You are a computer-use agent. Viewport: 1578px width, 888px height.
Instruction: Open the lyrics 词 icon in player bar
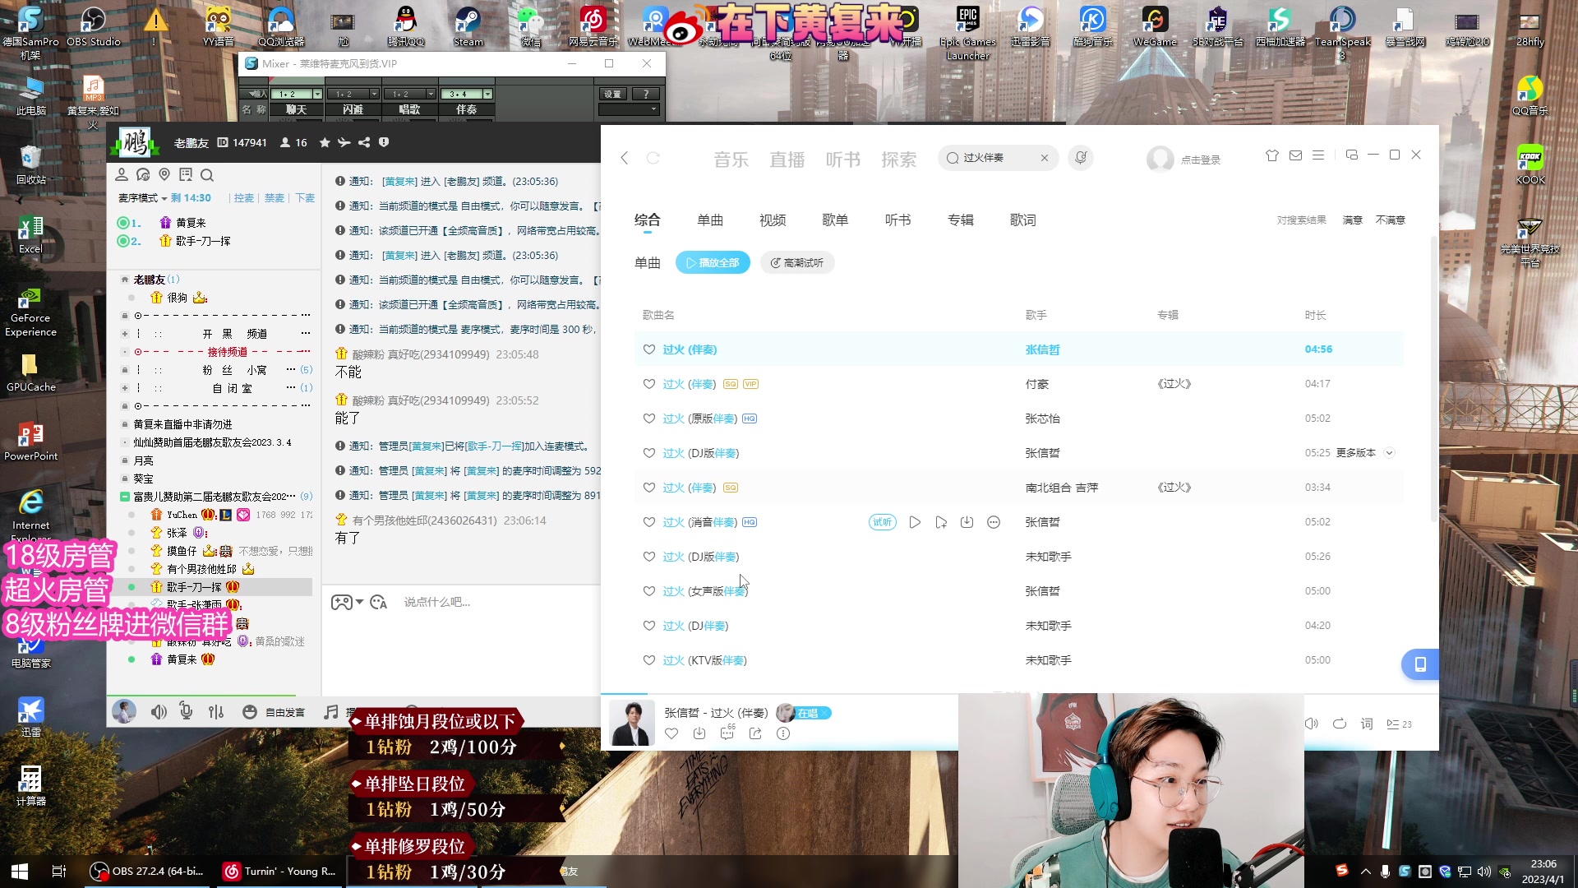[x=1367, y=724]
